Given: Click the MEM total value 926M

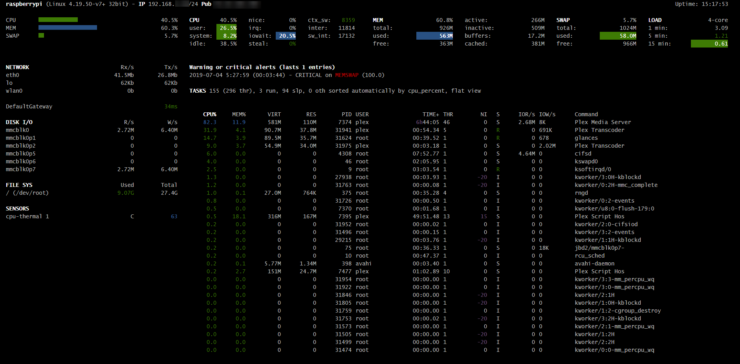Looking at the screenshot, I should [x=446, y=28].
